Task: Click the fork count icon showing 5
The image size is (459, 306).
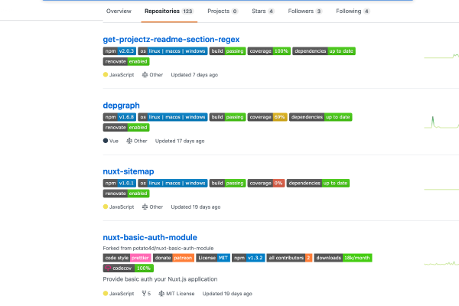Action: (x=144, y=293)
